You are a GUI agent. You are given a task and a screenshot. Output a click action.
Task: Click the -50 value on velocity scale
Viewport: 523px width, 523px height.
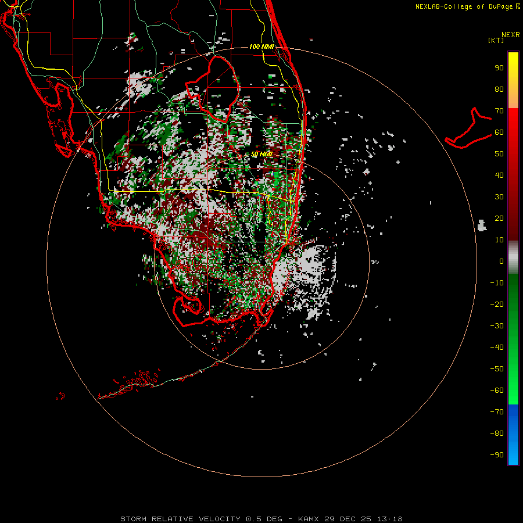point(497,369)
